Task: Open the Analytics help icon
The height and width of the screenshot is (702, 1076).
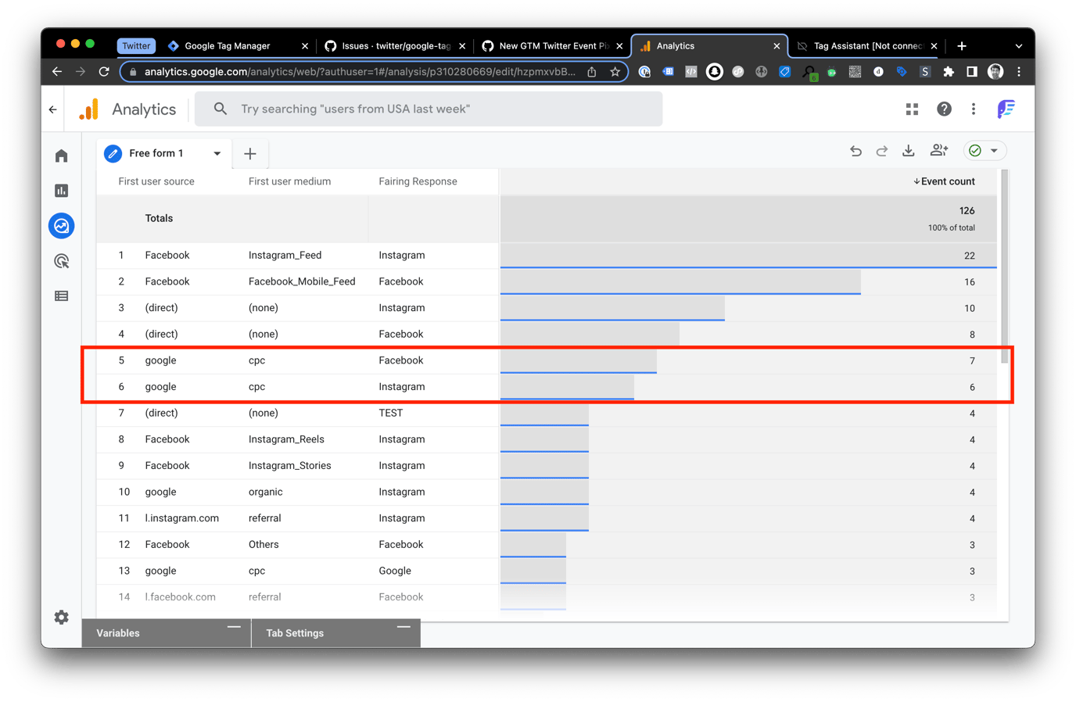Action: pyautogui.click(x=944, y=109)
